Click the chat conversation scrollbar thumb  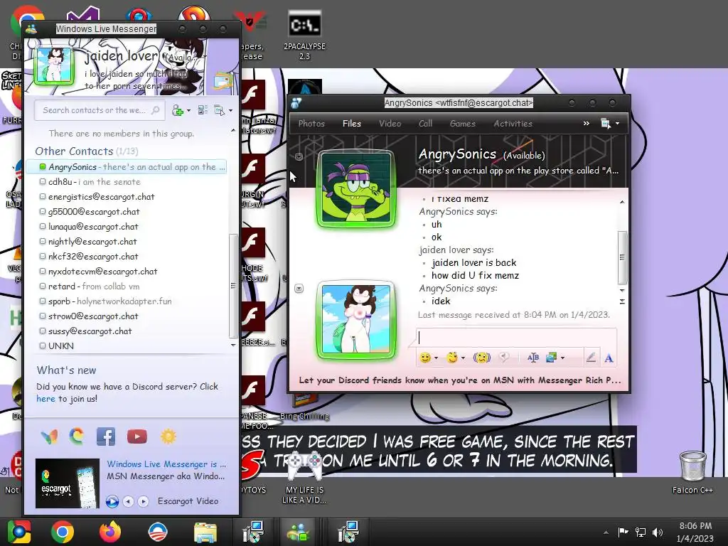[x=622, y=257]
